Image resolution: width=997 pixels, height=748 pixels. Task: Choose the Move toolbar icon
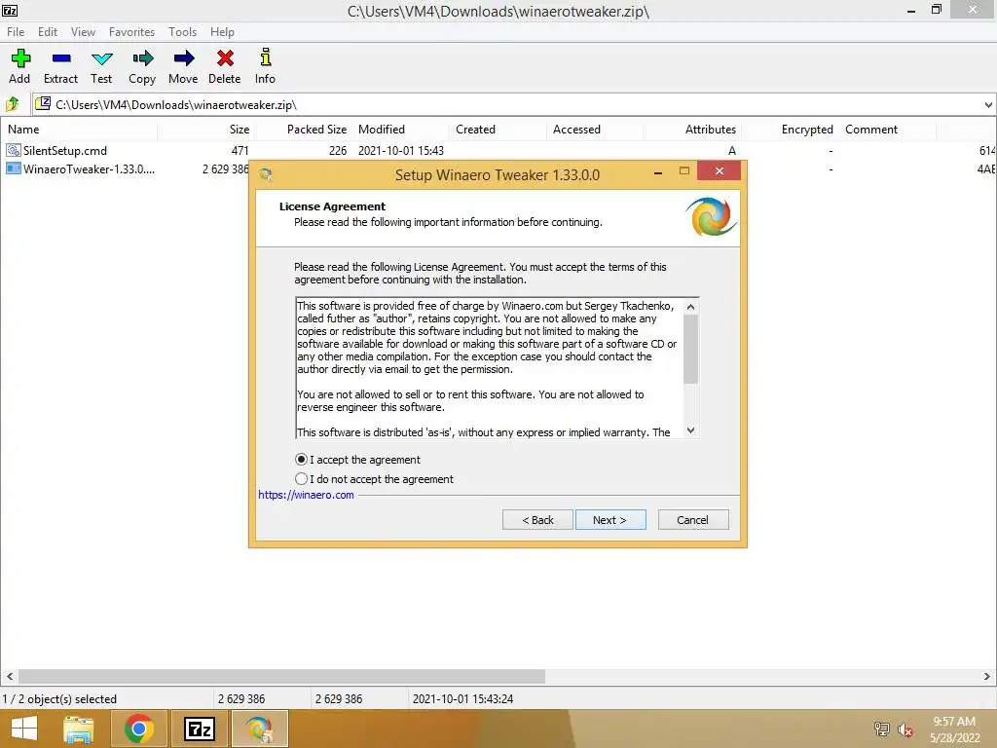(184, 58)
